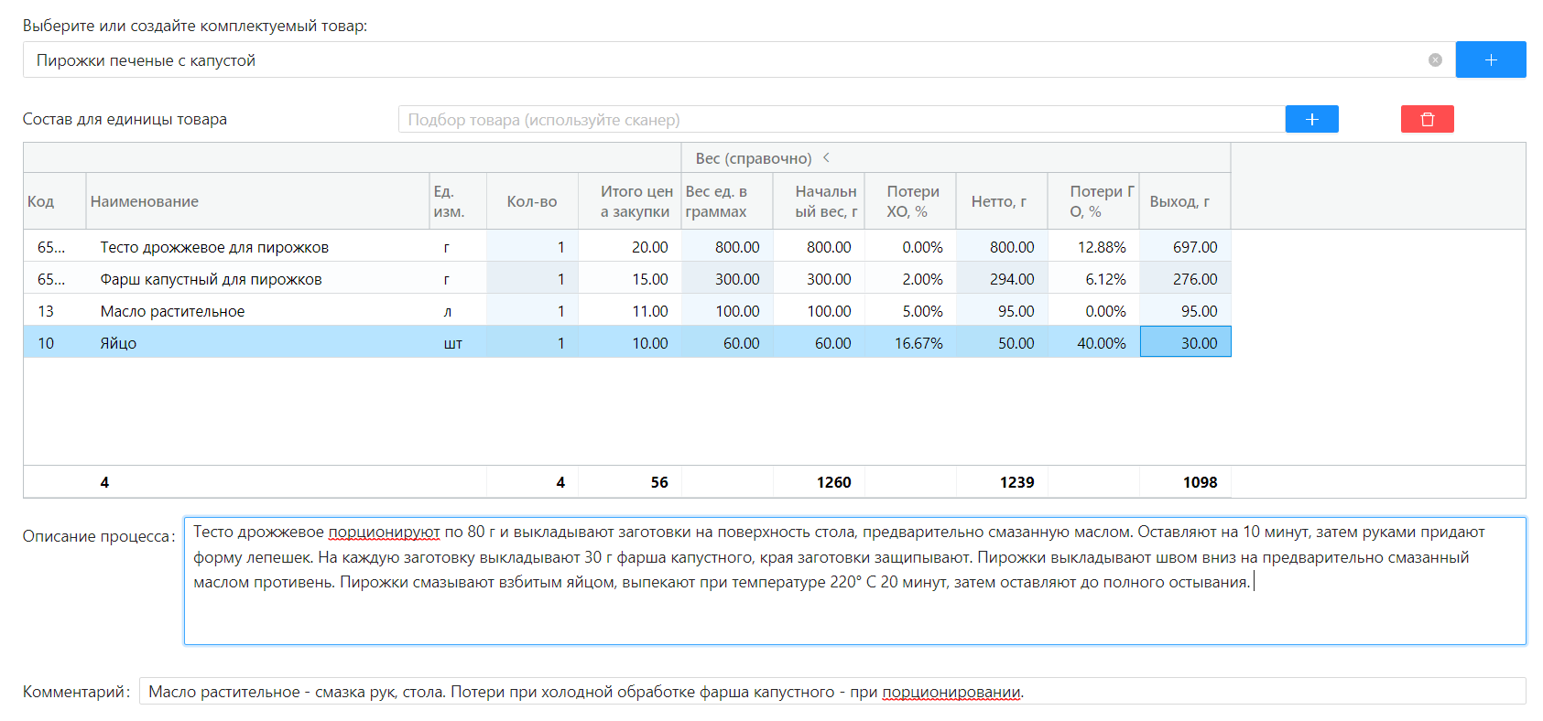Image resolution: width=1543 pixels, height=721 pixels.
Task: Click weight per unit cell 300.00
Action: [x=727, y=279]
